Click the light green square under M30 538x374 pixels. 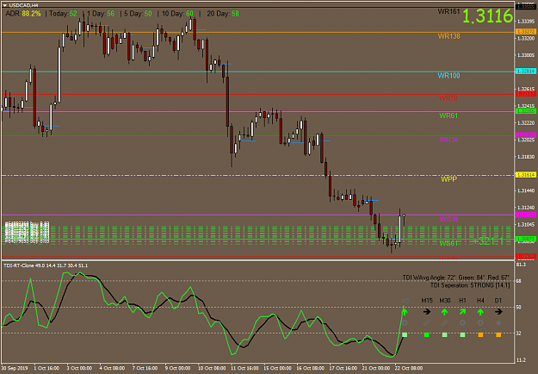(445, 334)
